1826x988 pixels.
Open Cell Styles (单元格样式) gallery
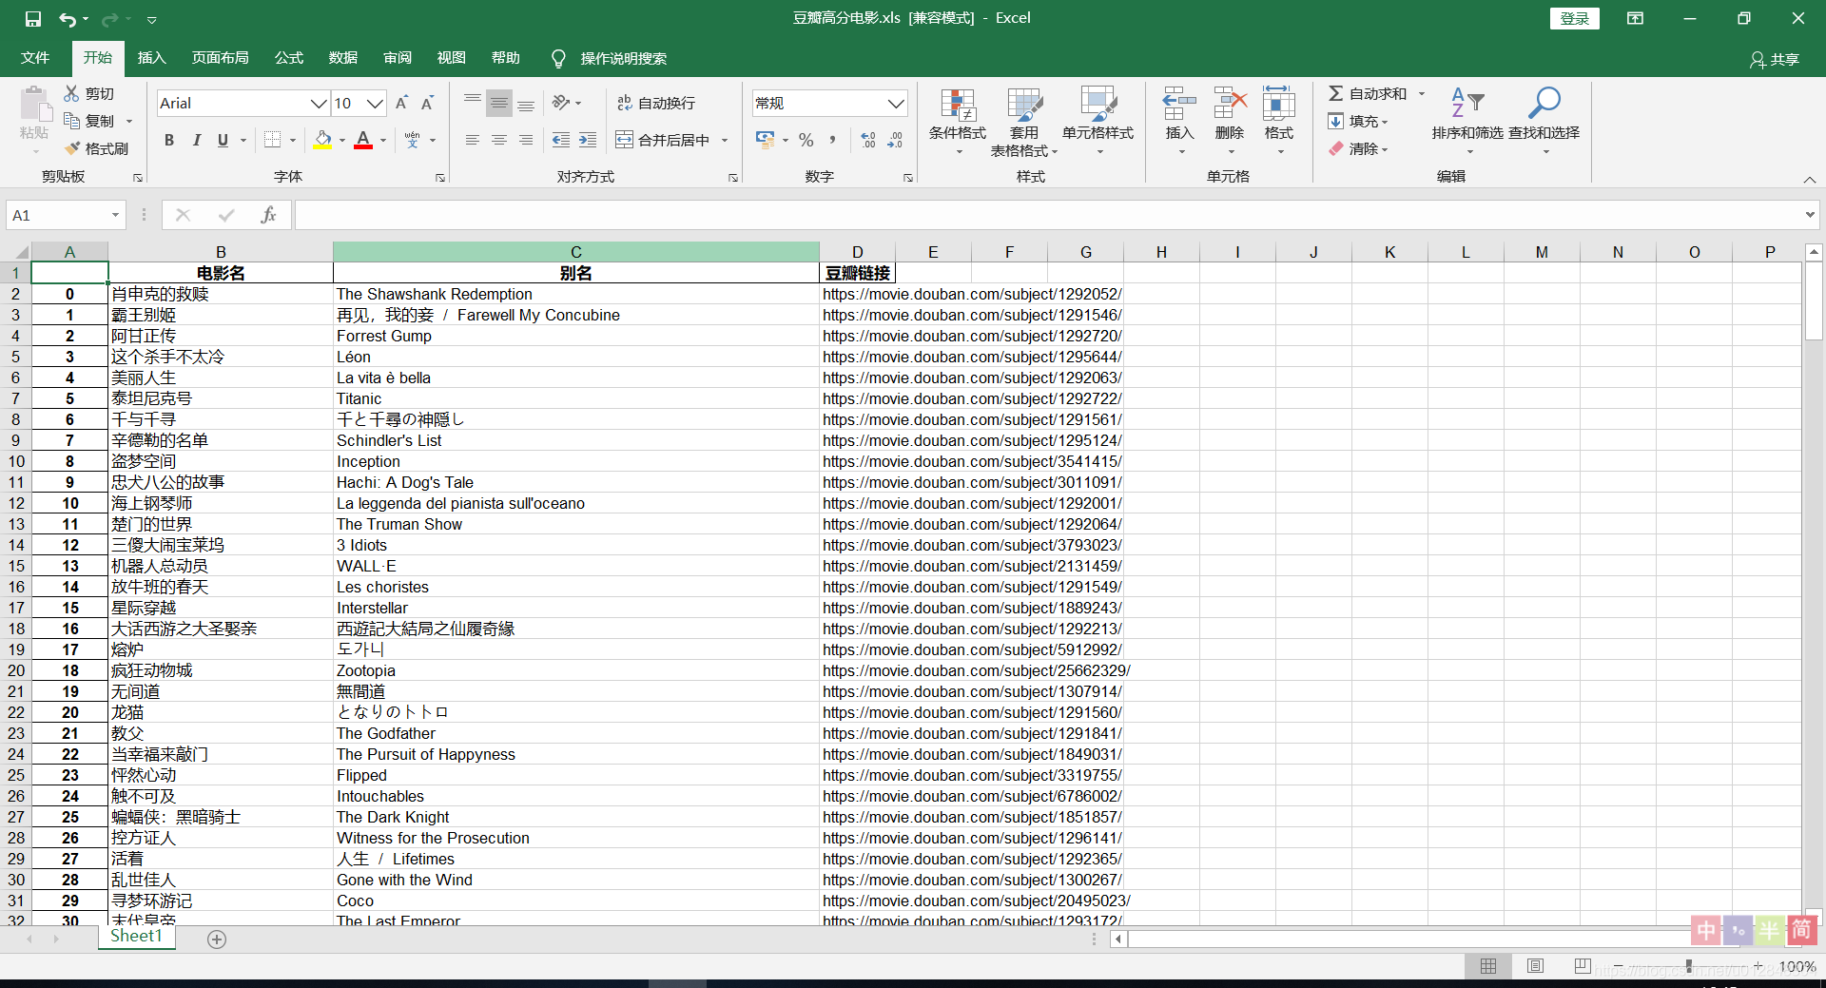[x=1098, y=121]
